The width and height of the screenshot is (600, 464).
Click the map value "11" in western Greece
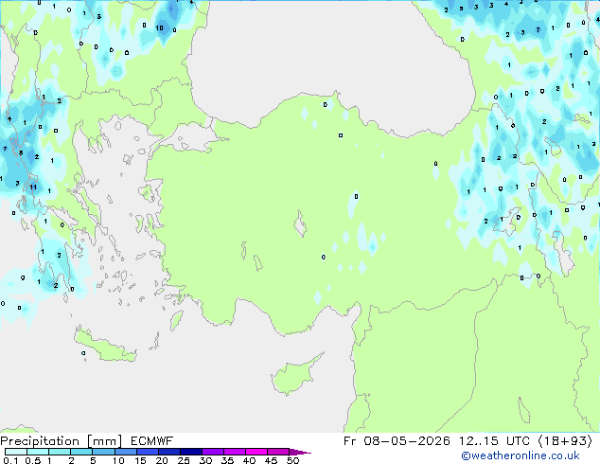point(33,187)
